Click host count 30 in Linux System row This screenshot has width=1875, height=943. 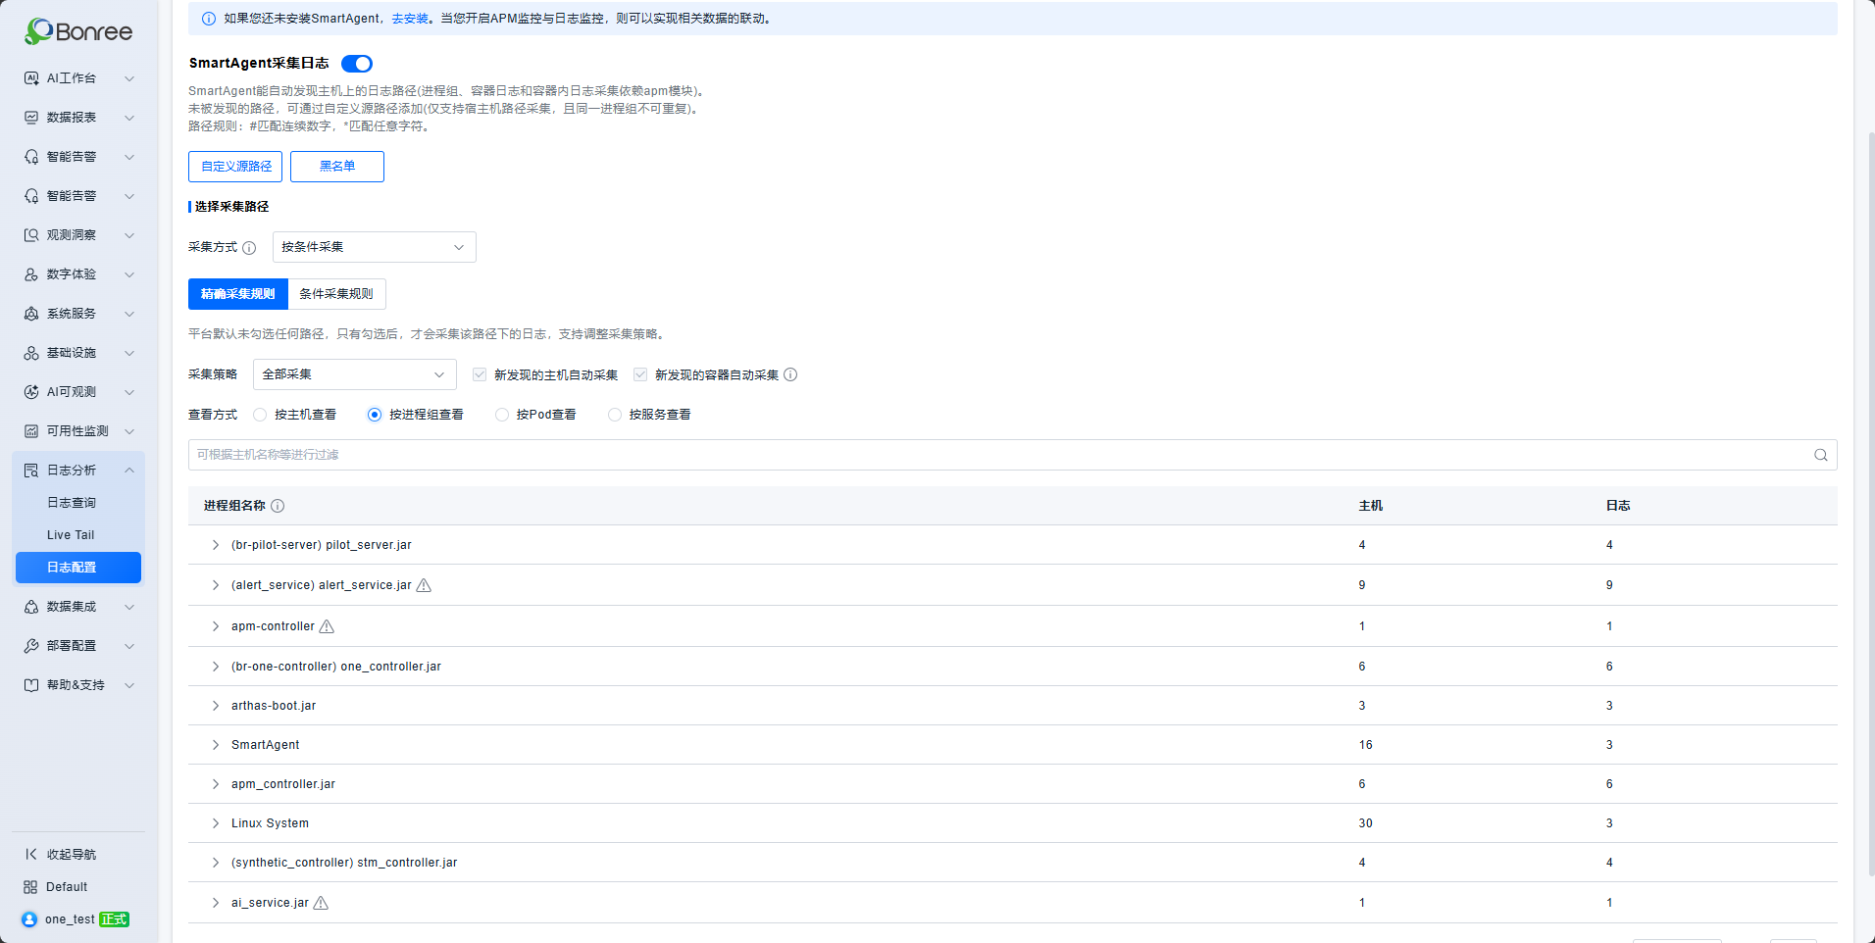tap(1366, 823)
